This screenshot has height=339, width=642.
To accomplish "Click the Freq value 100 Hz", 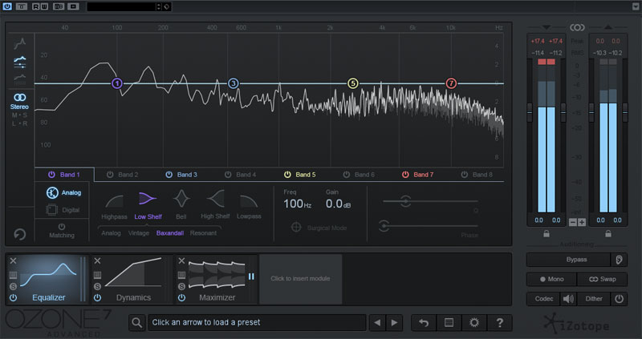I will (x=297, y=204).
